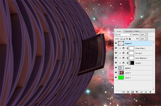This screenshot has width=161, height=106.
Task: Toggle visibility of Curves 1 layer
Action: click(116, 53)
